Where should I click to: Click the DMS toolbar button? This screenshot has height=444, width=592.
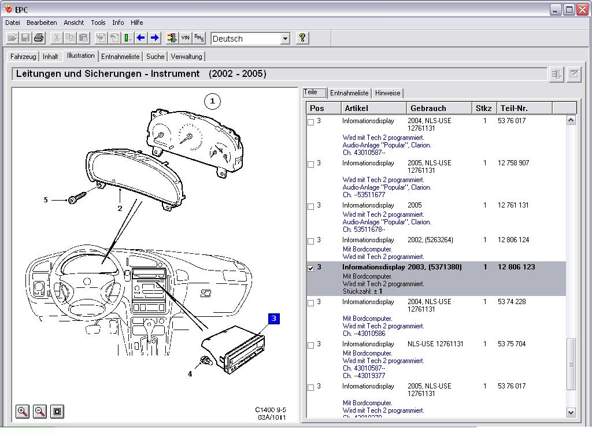(199, 38)
